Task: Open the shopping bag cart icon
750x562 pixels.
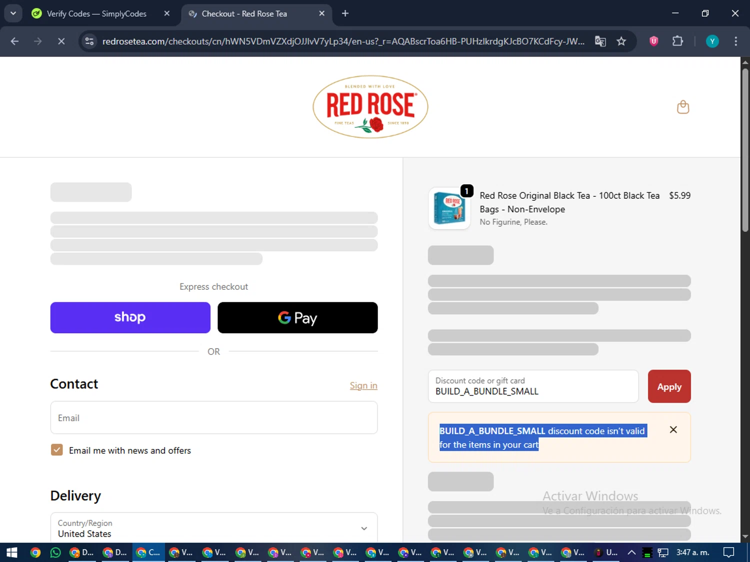Action: tap(683, 107)
